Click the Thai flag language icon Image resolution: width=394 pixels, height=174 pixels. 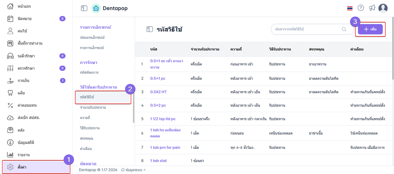click(350, 8)
